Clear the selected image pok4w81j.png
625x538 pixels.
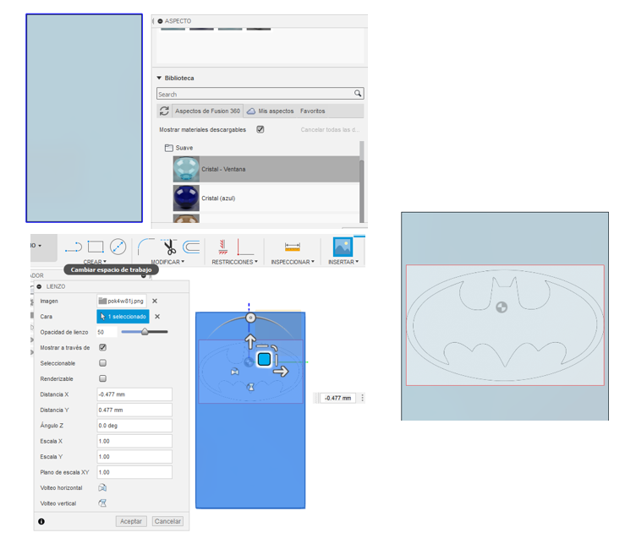(x=155, y=301)
